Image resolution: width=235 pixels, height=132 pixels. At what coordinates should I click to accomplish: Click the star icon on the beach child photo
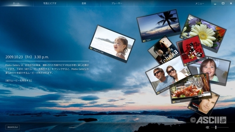click(x=91, y=48)
